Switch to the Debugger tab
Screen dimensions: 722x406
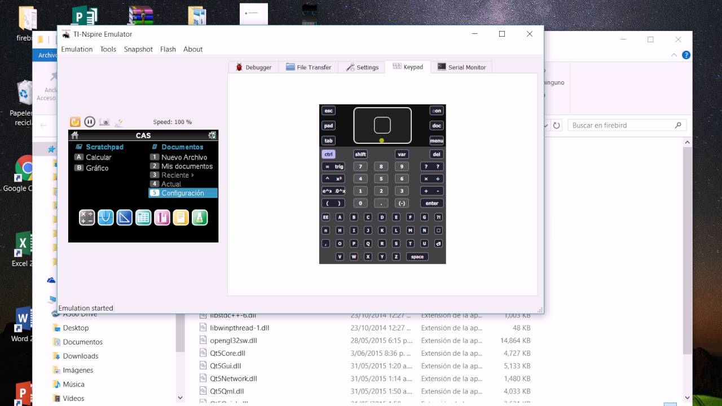coord(254,67)
